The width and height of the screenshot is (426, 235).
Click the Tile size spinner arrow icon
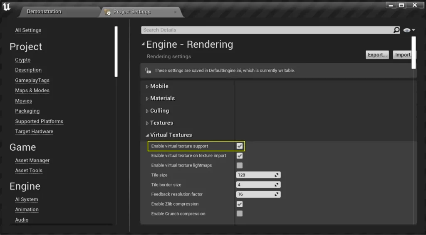pos(277,175)
